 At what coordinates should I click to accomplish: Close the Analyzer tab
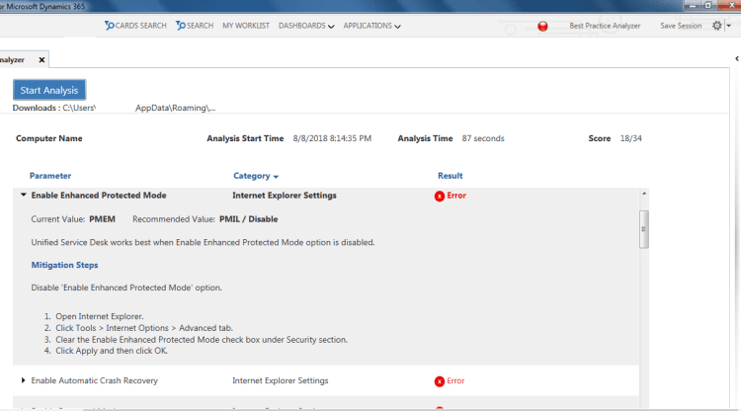pyautogui.click(x=41, y=60)
